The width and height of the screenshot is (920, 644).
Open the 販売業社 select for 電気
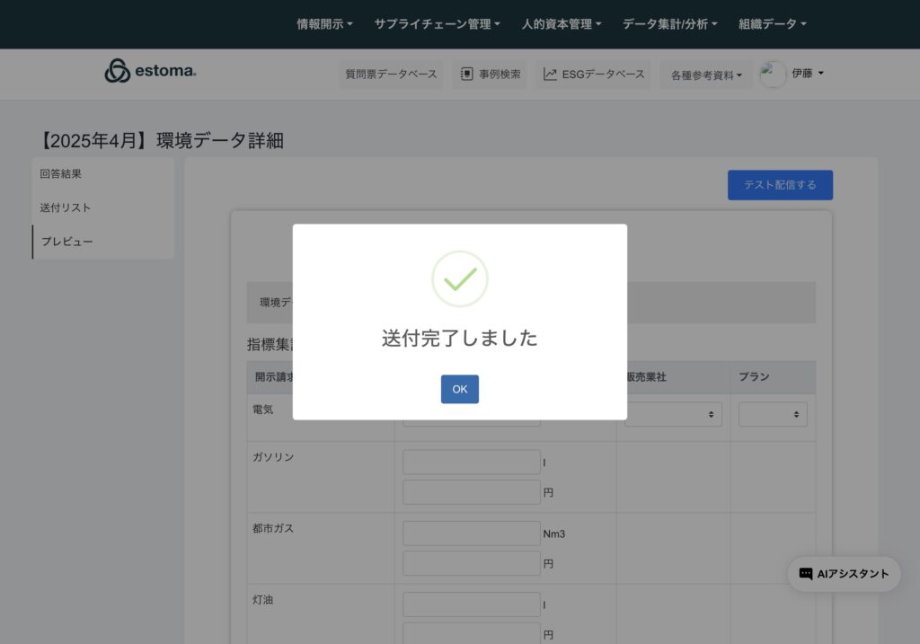click(673, 414)
